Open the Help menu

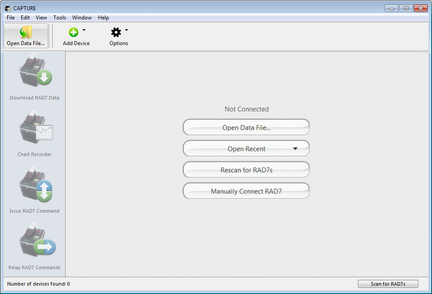(x=103, y=18)
